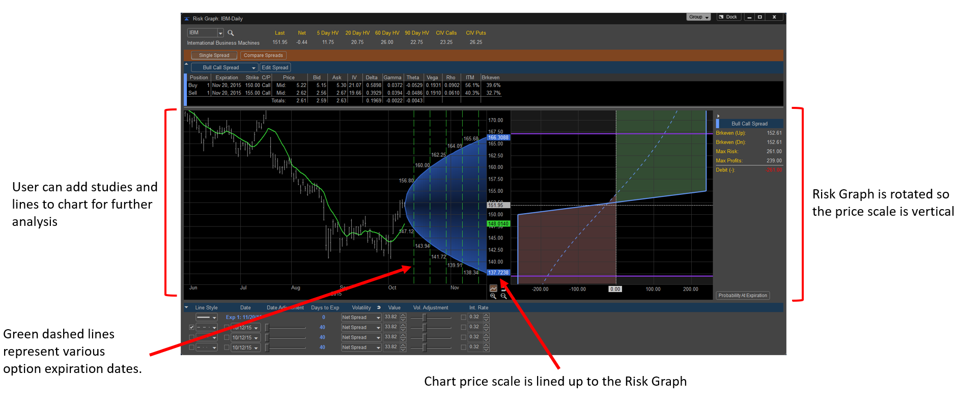
Task: Switch to Single Spread tab
Action: pyautogui.click(x=214, y=55)
